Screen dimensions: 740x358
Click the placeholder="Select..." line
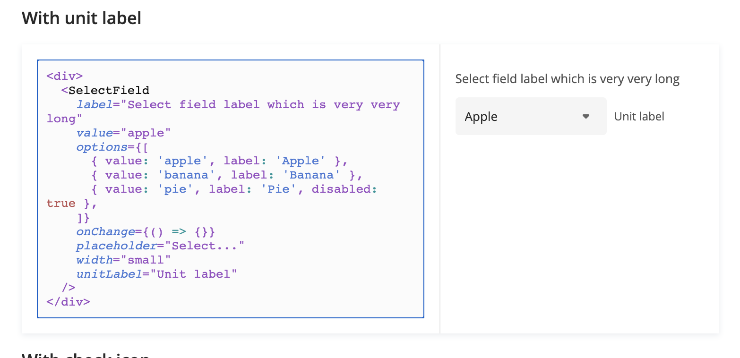tap(160, 246)
